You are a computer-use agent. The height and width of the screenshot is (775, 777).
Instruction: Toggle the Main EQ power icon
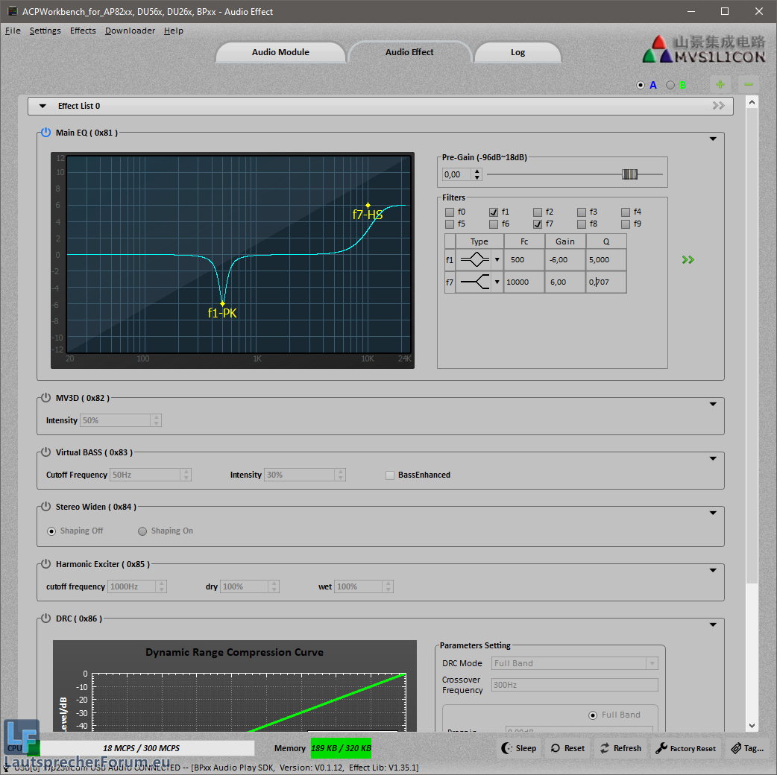coord(45,133)
